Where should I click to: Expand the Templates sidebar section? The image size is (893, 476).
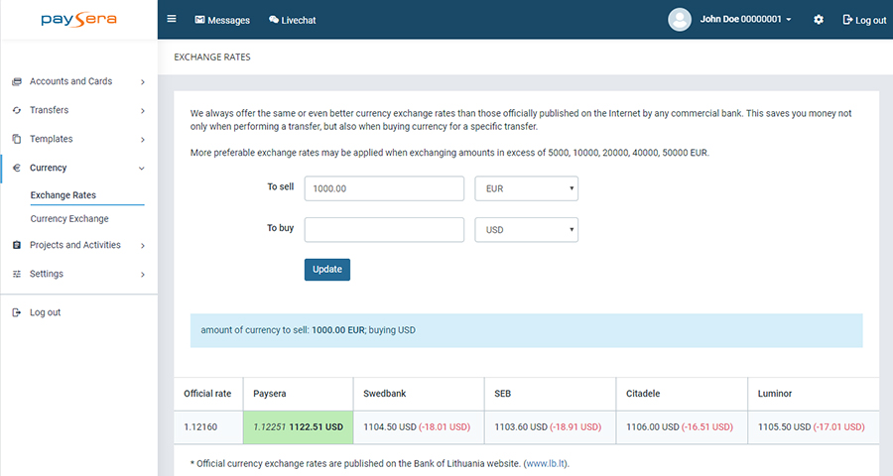(78, 139)
